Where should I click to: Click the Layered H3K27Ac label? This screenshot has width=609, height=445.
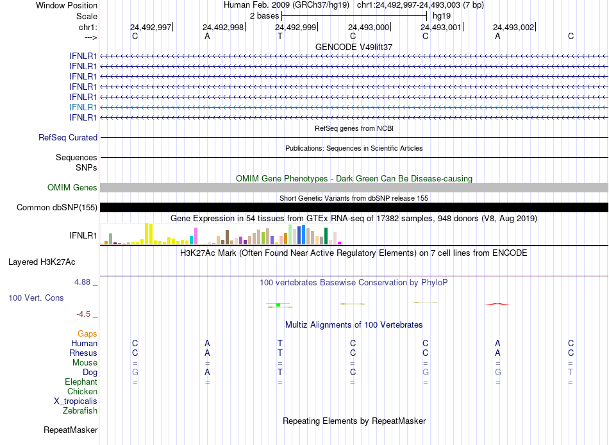point(42,262)
